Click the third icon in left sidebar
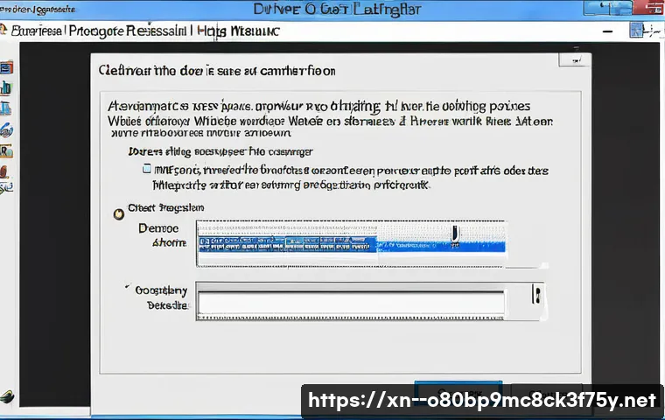This screenshot has height=420, width=665. click(x=5, y=108)
